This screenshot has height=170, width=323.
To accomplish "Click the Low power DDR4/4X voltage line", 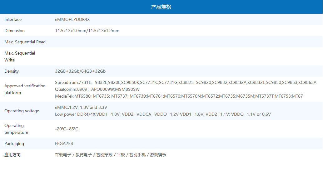I will tap(163, 114).
